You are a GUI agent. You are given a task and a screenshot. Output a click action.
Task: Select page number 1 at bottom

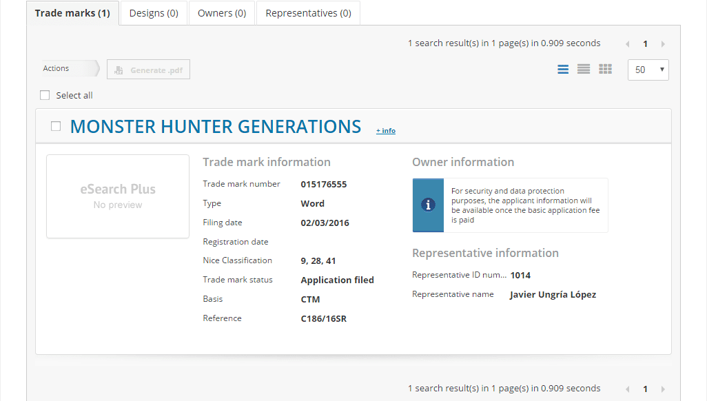click(645, 389)
